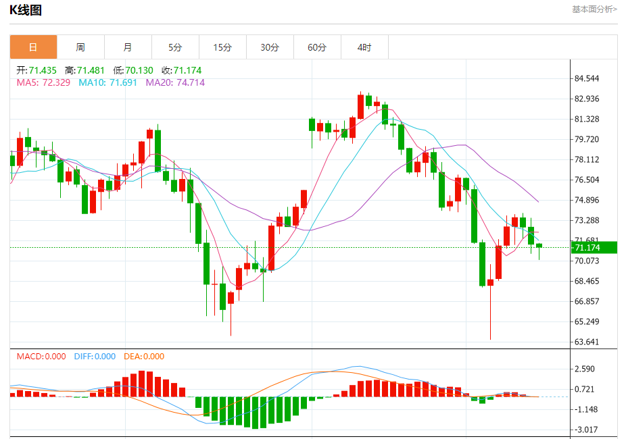Click the 78.112 price axis label
The width and height of the screenshot is (626, 439).
[x=587, y=159]
